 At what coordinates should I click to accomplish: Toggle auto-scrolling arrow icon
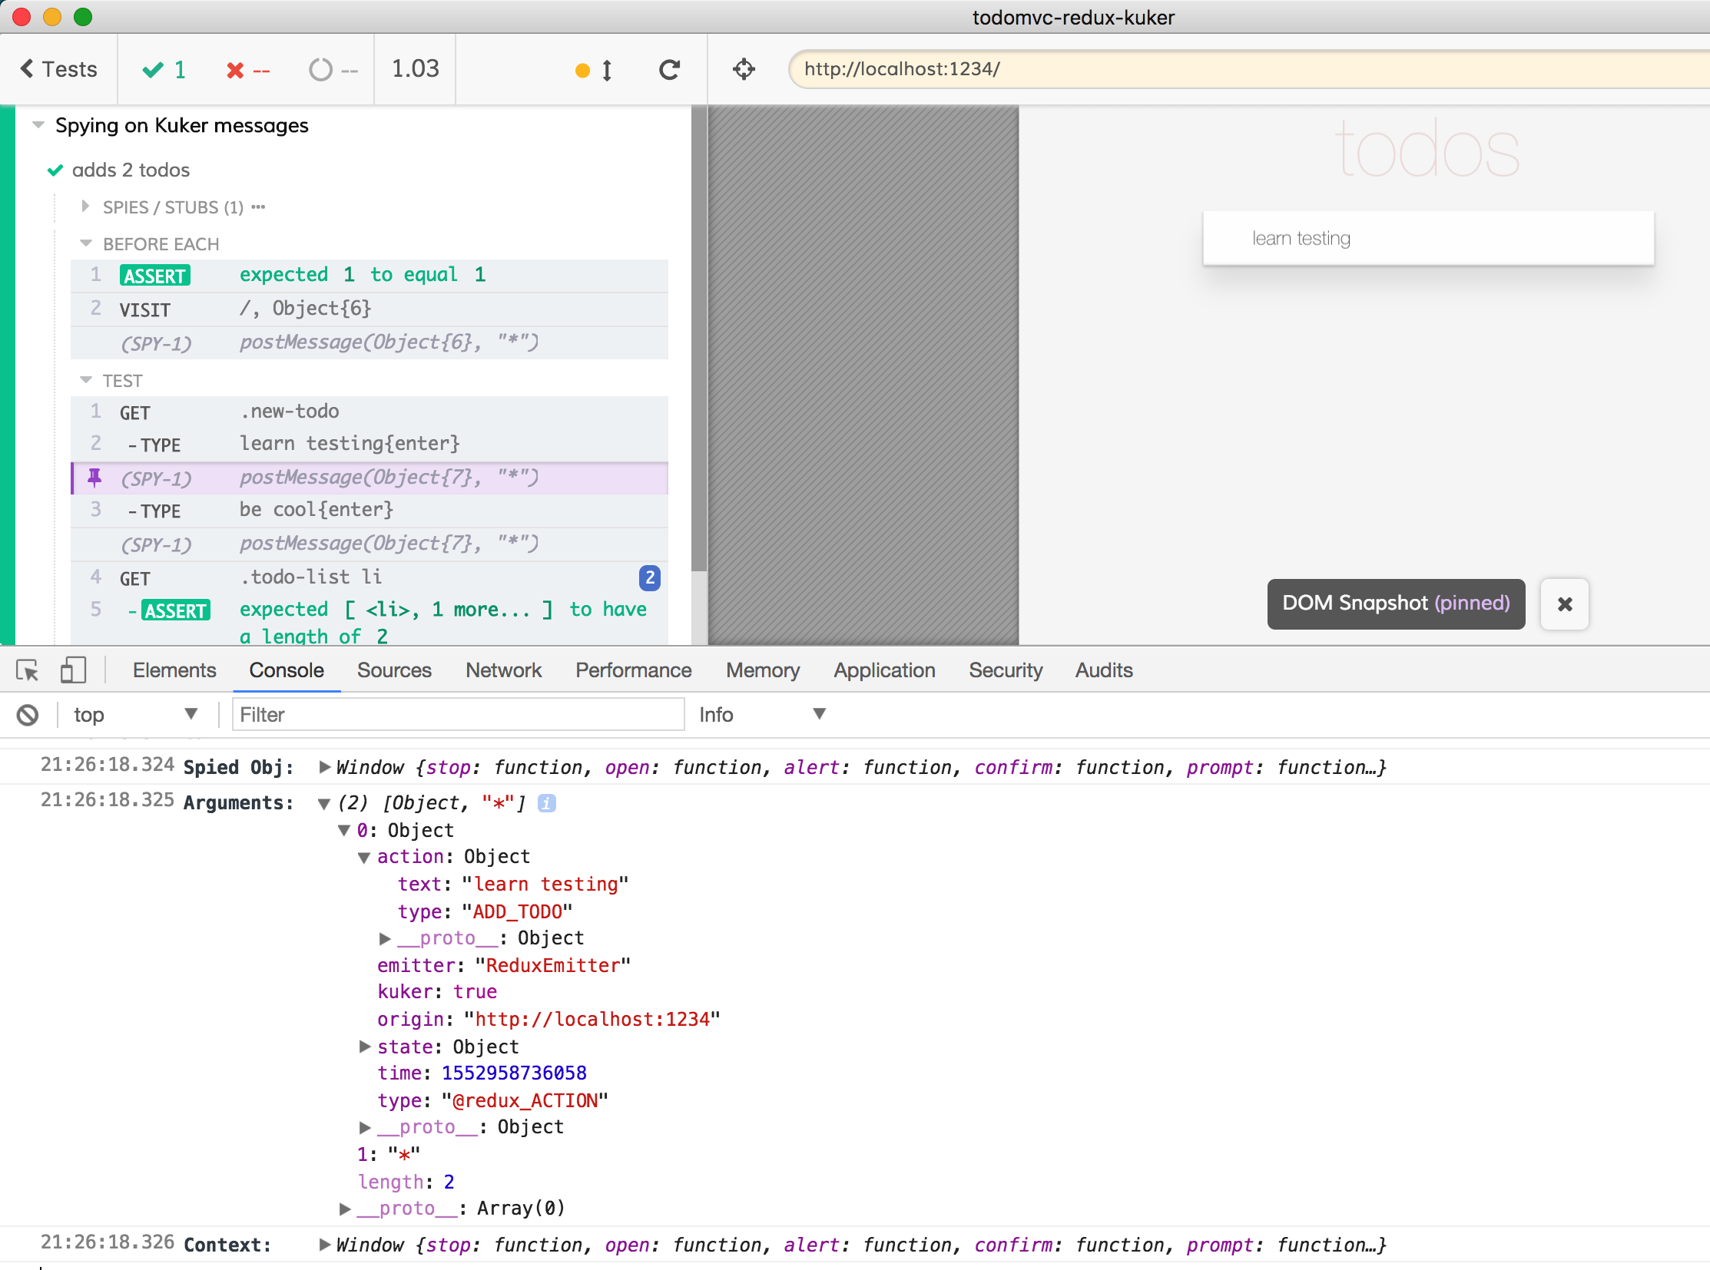[606, 71]
